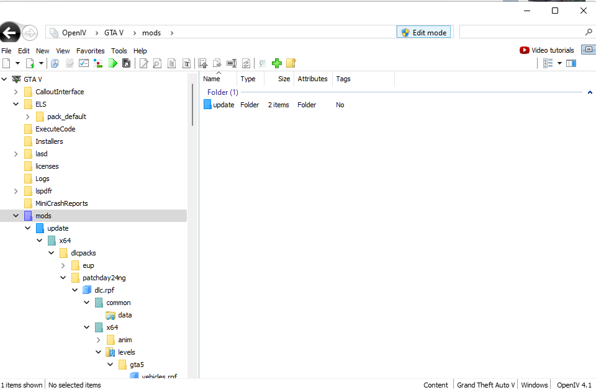Select the update folder in file list

click(x=223, y=105)
